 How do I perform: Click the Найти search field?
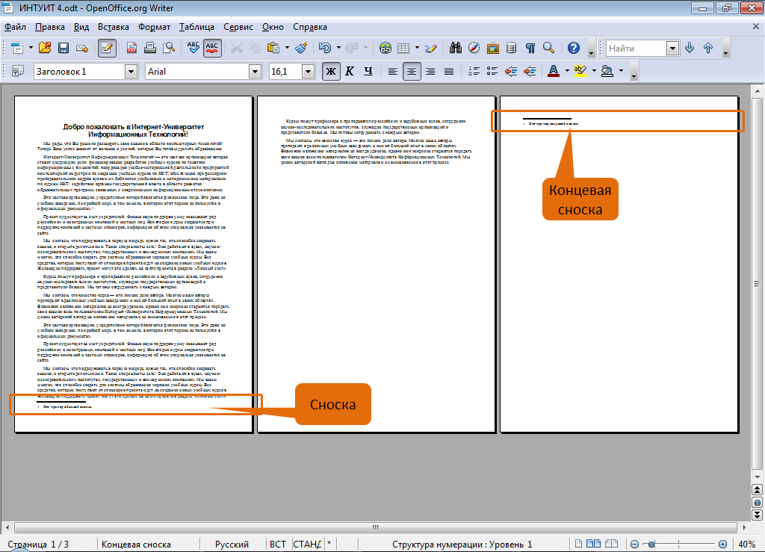tap(636, 49)
